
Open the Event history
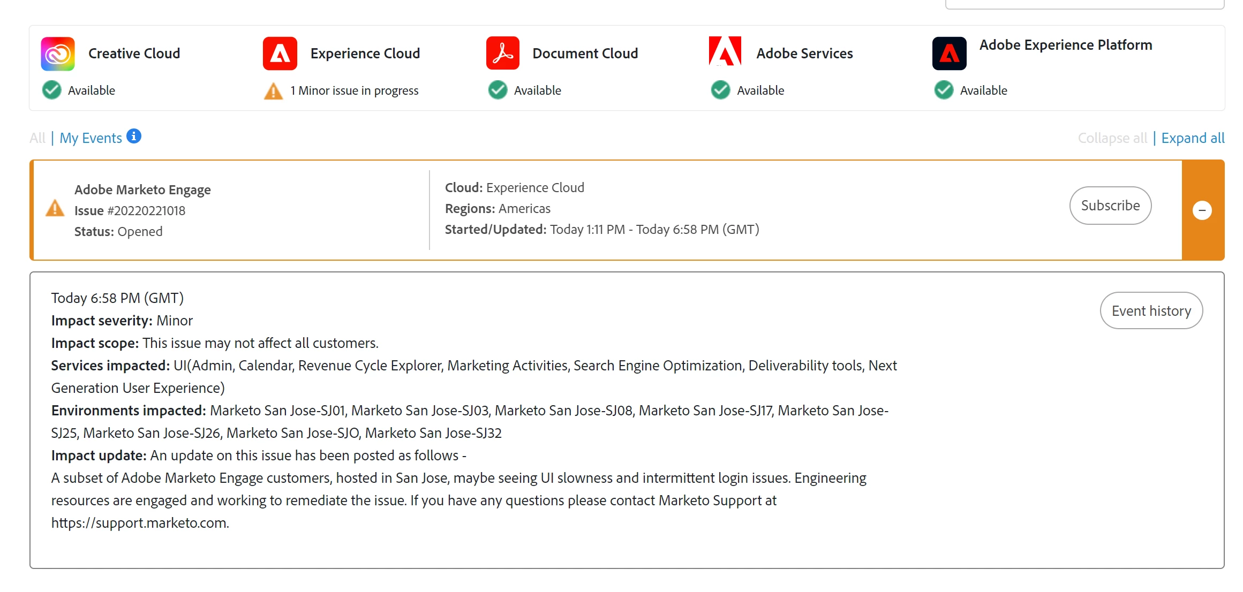coord(1151,310)
